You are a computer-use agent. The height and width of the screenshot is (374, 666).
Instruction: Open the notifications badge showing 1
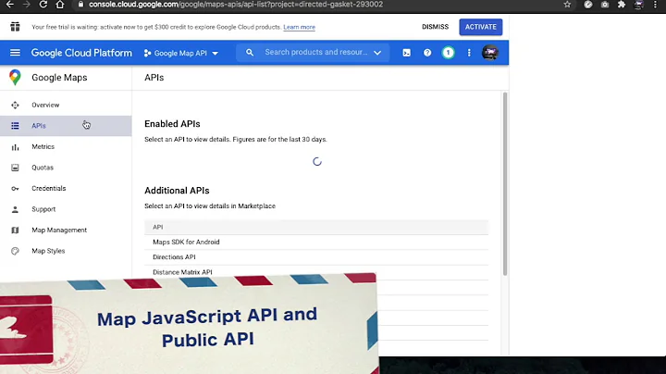click(448, 53)
